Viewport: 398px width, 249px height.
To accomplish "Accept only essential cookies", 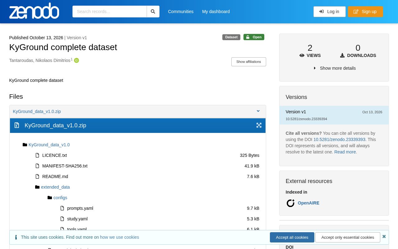I will pos(348,237).
